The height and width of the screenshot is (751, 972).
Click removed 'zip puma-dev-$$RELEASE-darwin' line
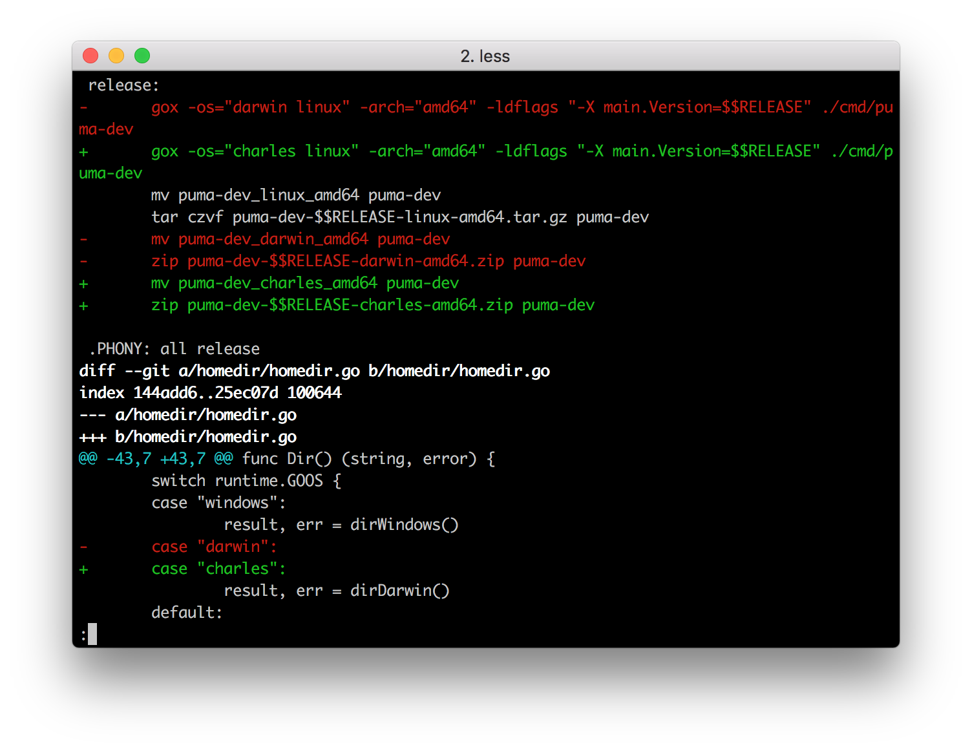pyautogui.click(x=368, y=261)
